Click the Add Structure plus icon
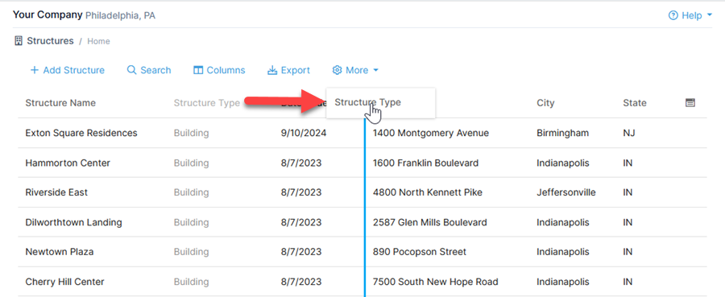This screenshot has height=297, width=725. [x=34, y=70]
